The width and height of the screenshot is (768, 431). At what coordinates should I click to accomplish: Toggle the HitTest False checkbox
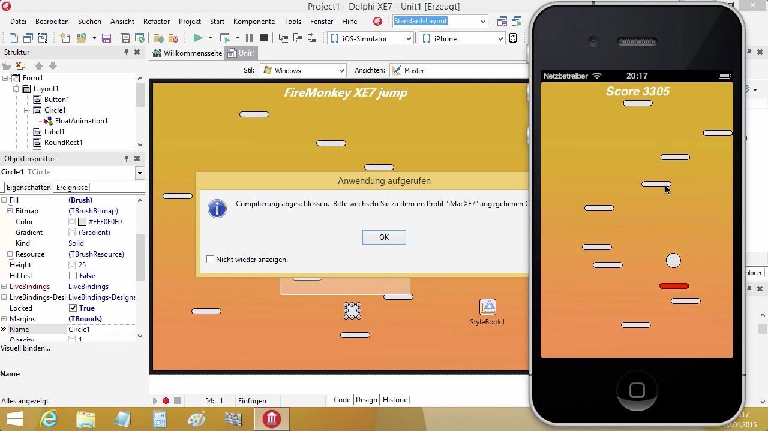tap(73, 276)
